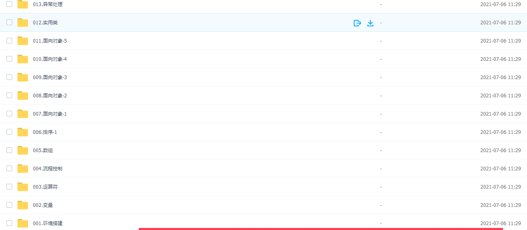Open folder name 010.面向对象-4
Screen dimensions: 527x230
coord(50,59)
